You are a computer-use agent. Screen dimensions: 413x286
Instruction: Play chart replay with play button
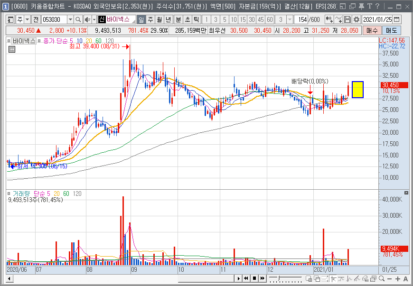238,278
